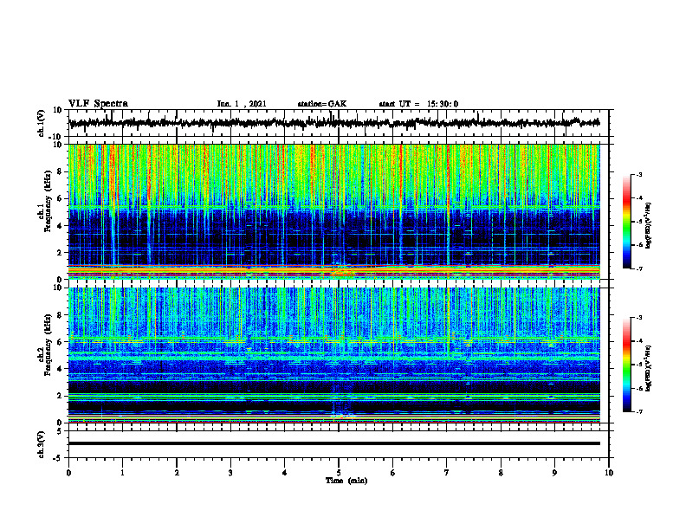Image resolution: width=686 pixels, height=530 pixels.
Task: Click the ch.1 voltage waveform trace
Action: [x=333, y=123]
